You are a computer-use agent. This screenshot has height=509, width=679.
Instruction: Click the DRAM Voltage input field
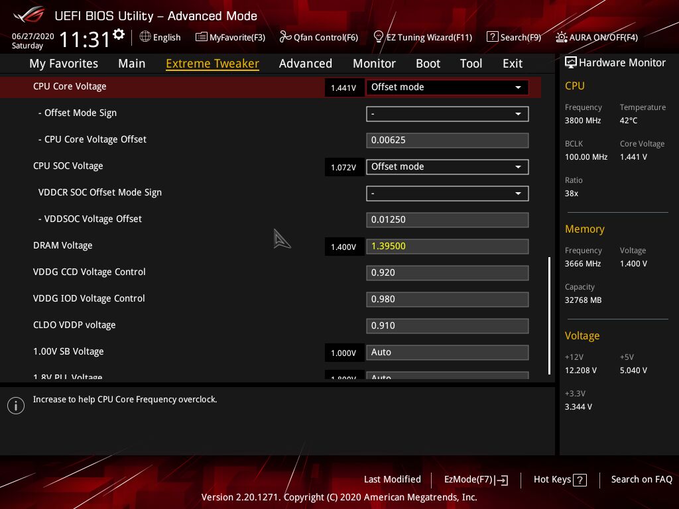coord(447,247)
